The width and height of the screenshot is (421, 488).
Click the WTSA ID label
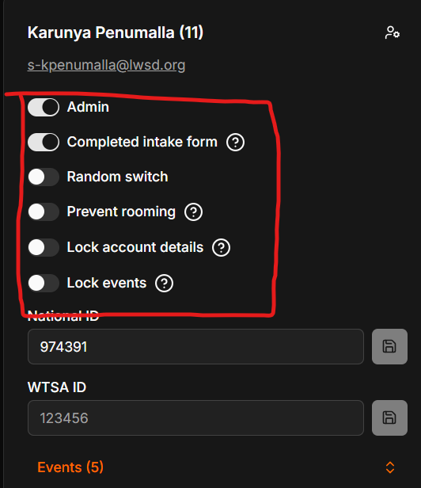57,387
